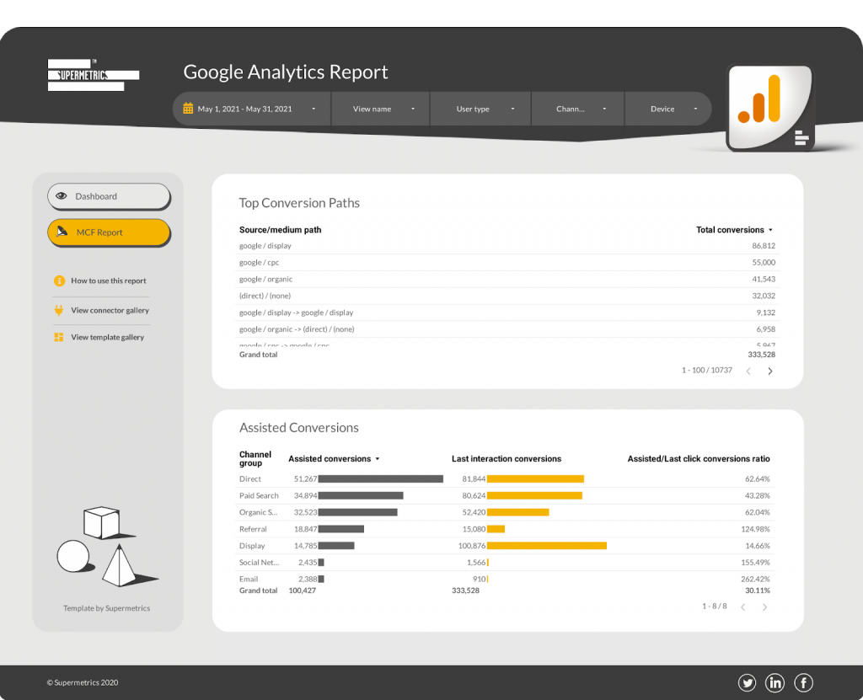Click the © Supermetrics 2020 footer text
The image size is (863, 700).
pyautogui.click(x=83, y=683)
